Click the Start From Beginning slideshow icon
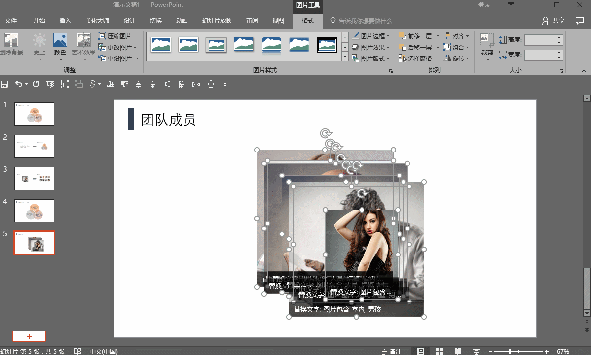Screen dimensions: 591x355 coord(50,84)
